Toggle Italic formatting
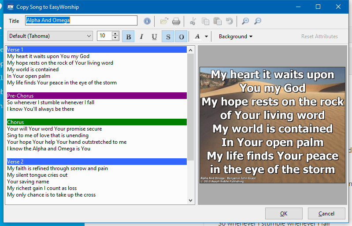The height and width of the screenshot is (226, 352). coord(141,36)
